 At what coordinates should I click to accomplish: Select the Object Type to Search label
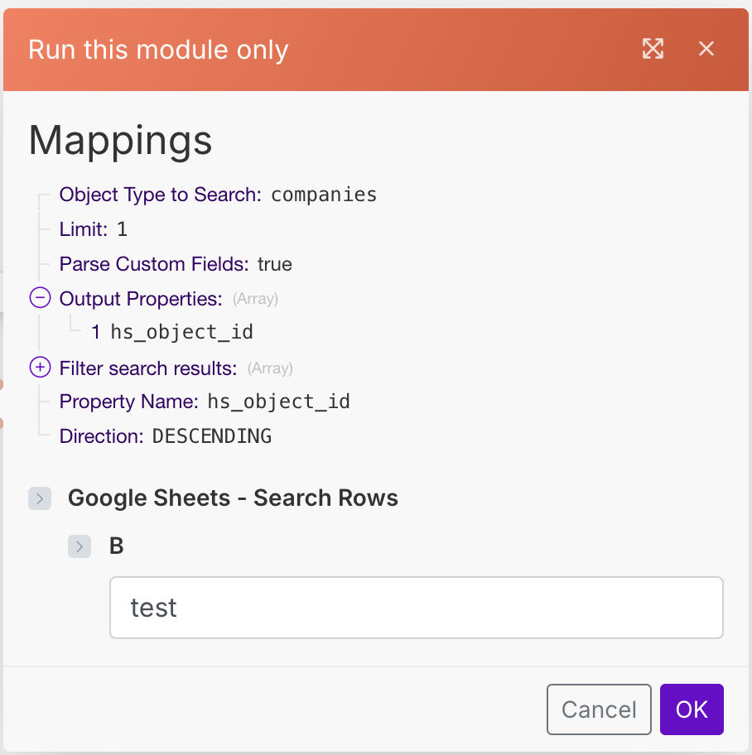[x=160, y=195]
